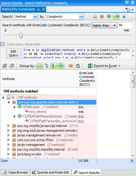Collapse the com.sun.org.apache.xalan.internal.xsltc namespace

pos(9,102)
